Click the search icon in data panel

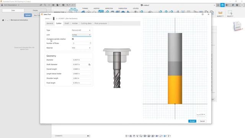click(x=45, y=5)
